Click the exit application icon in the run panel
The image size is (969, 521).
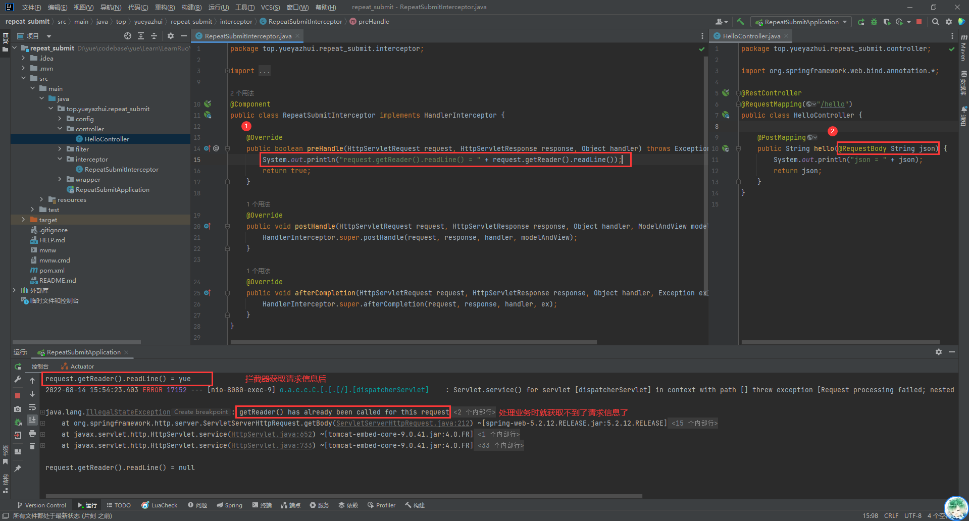click(18, 435)
